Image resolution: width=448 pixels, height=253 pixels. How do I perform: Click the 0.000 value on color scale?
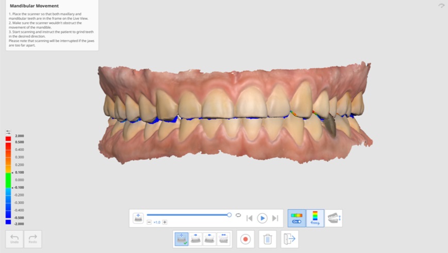click(x=20, y=180)
